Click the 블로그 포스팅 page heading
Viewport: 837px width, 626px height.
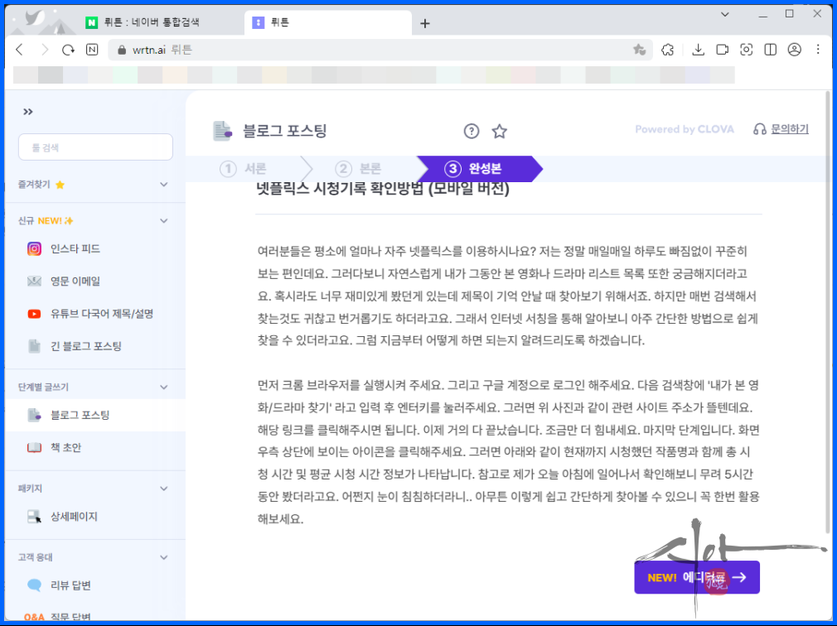[284, 131]
